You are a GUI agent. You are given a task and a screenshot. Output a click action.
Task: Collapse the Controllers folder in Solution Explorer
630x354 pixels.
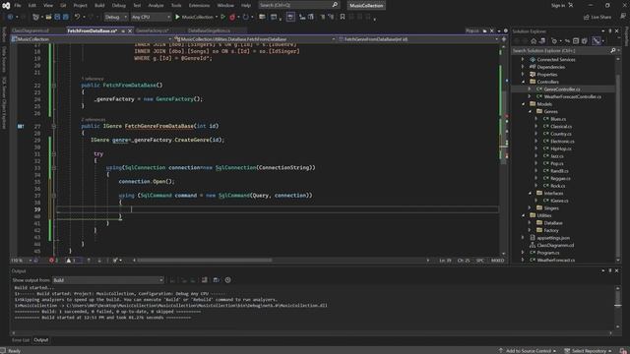[523, 82]
